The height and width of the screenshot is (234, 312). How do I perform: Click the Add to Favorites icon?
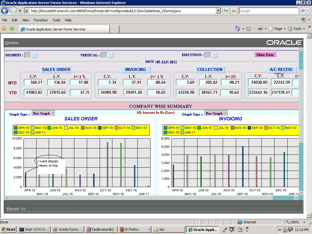point(12,29)
